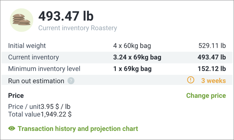This screenshot has height=140, width=234.
Task: Click the coffee bags inventory icon
Action: 22,20
